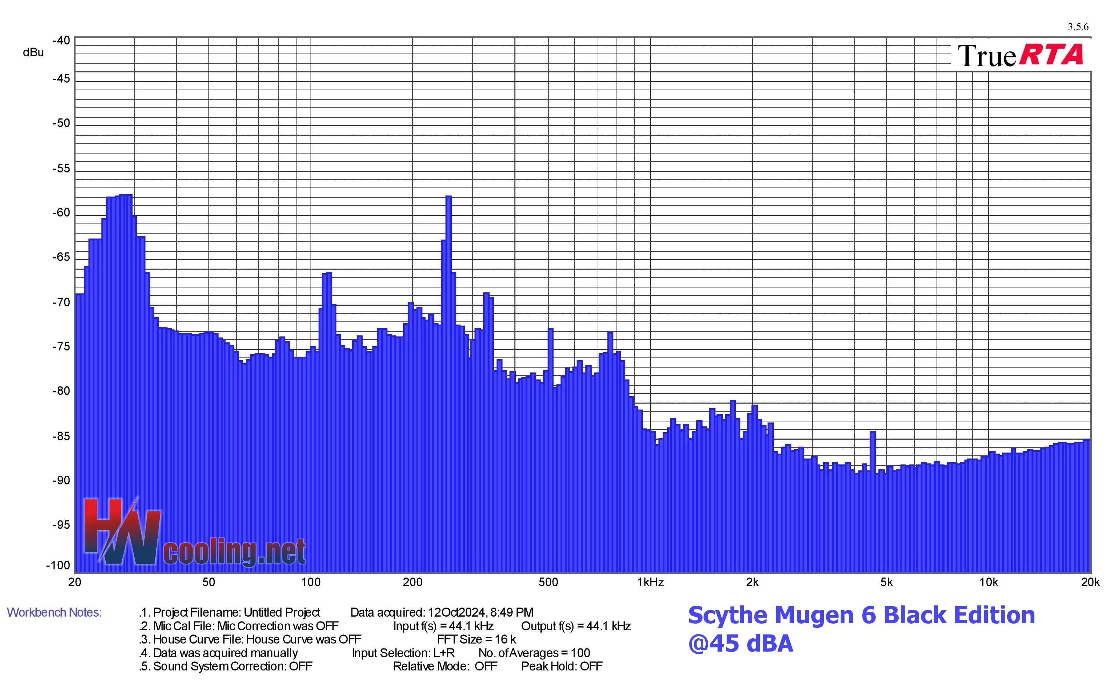Viewport: 1119px width, 682px height.
Task: Click the HWcooling.net watermark logo
Action: tap(195, 532)
